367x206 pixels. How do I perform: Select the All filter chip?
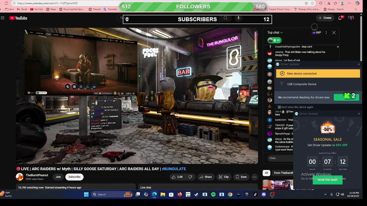(266, 173)
